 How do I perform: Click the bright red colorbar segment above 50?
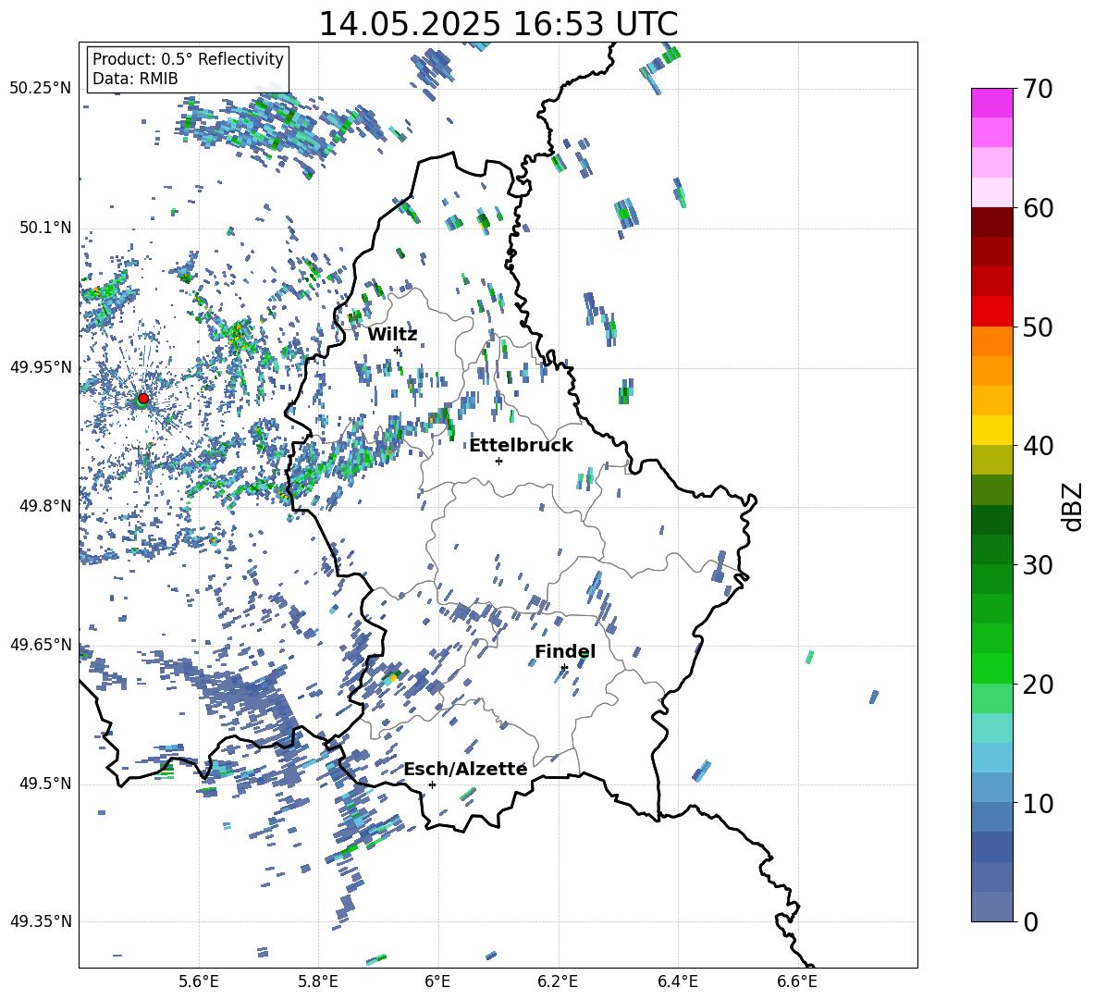pyautogui.click(x=991, y=312)
